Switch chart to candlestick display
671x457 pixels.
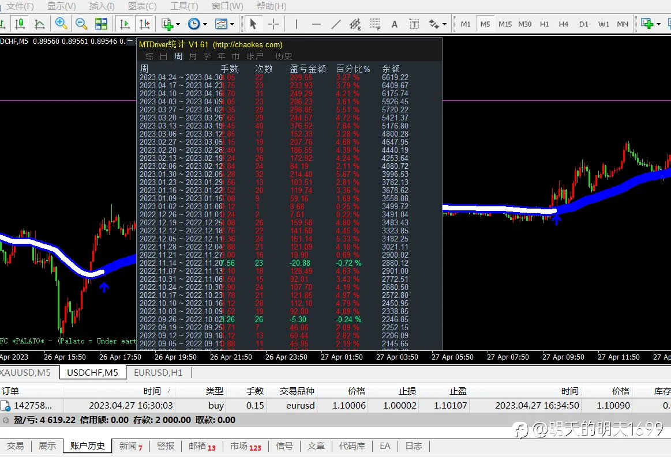[20, 24]
